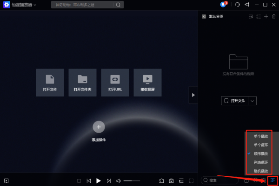Collapse playlist panel with side arrow tab
Screen dimensions: 279x186
click(193, 95)
